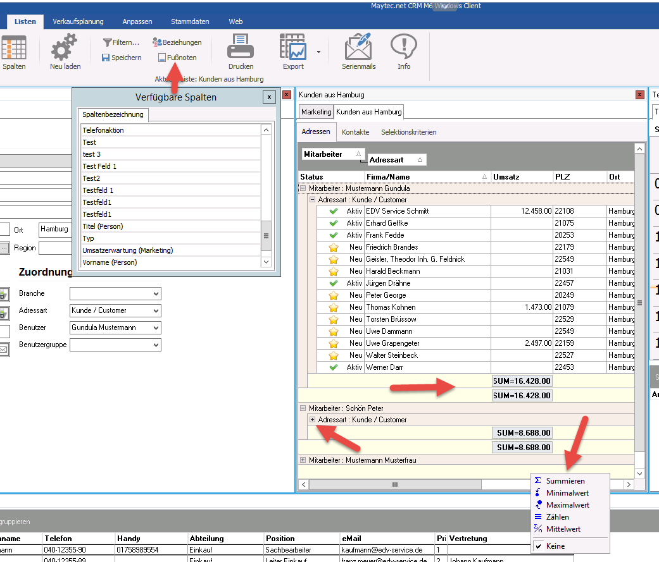The width and height of the screenshot is (659, 562).
Task: Choose Summieren from the context menu
Action: click(565, 481)
